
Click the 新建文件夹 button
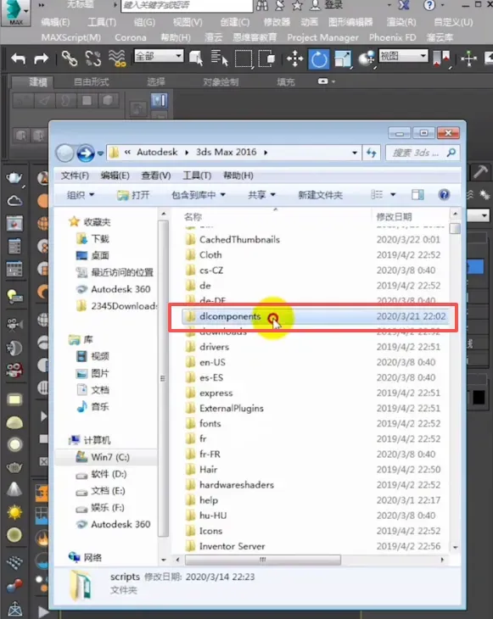click(x=321, y=195)
